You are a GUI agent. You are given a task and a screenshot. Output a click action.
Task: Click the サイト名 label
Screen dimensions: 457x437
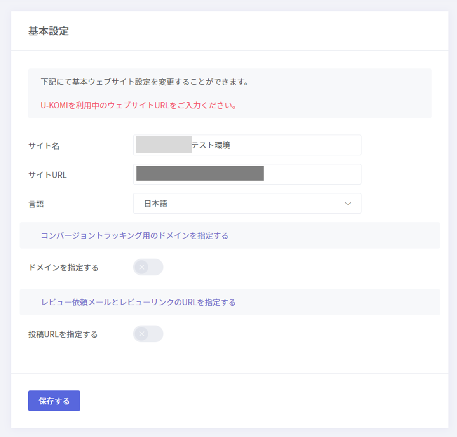point(44,146)
